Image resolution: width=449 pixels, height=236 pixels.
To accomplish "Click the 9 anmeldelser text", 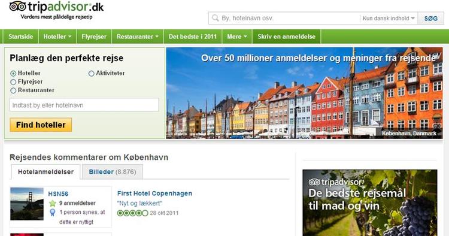I will [x=77, y=203].
